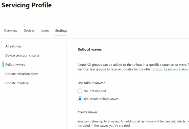Screen dimensions: 189x129
Task: Go to Update deadline settings
Action: pos(17,83)
